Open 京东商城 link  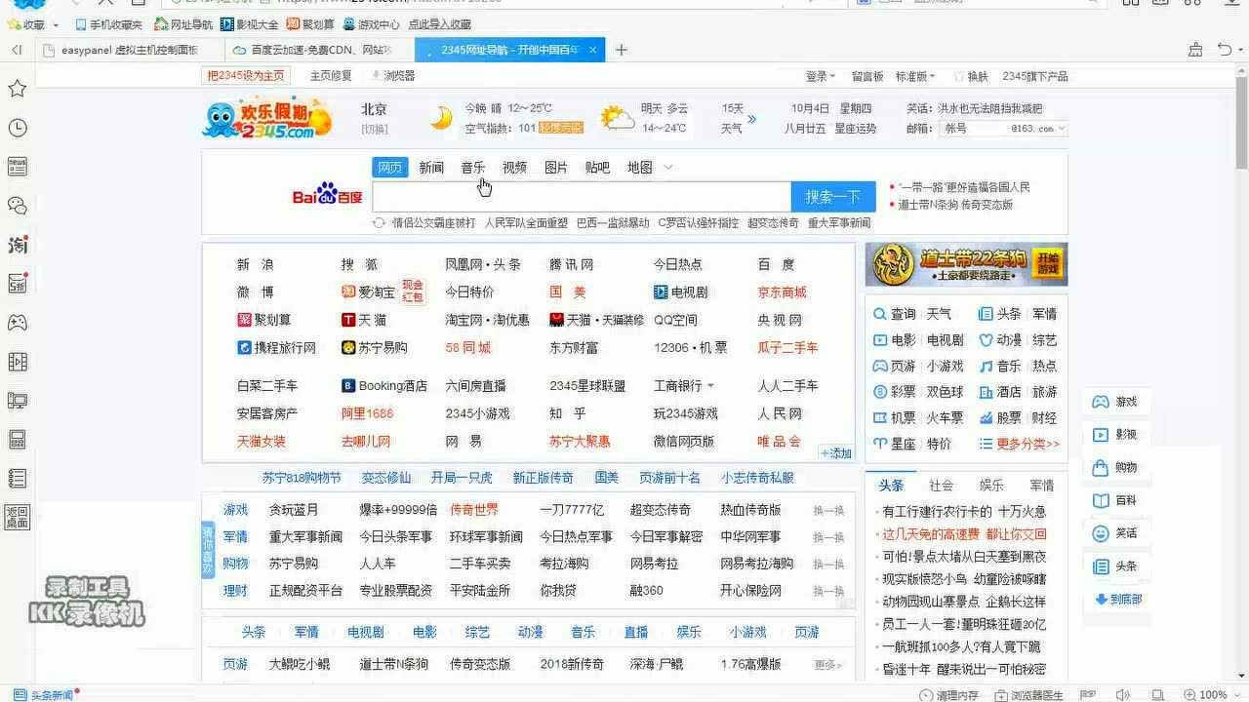tap(782, 292)
